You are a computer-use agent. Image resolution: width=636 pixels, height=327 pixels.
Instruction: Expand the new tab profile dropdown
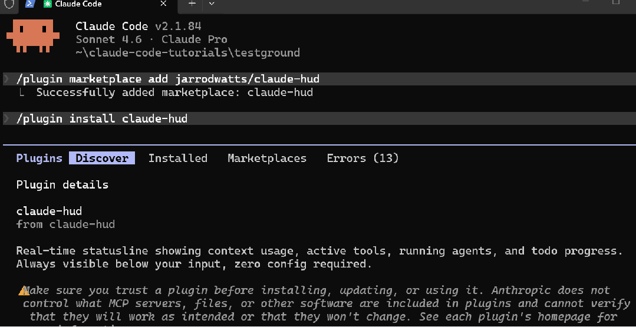pyautogui.click(x=212, y=4)
